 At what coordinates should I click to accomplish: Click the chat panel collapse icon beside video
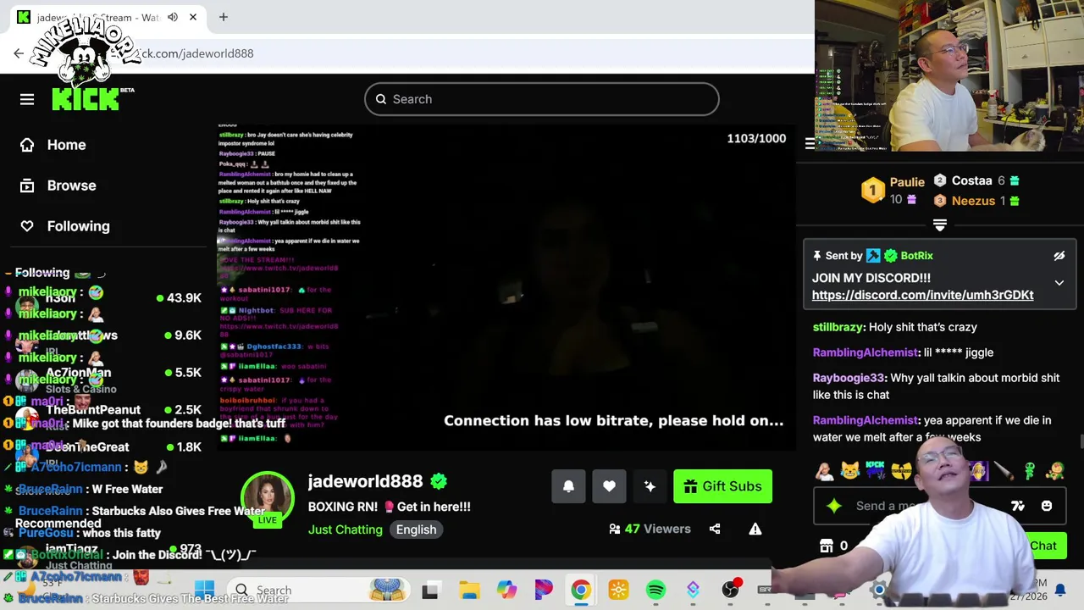coord(810,144)
